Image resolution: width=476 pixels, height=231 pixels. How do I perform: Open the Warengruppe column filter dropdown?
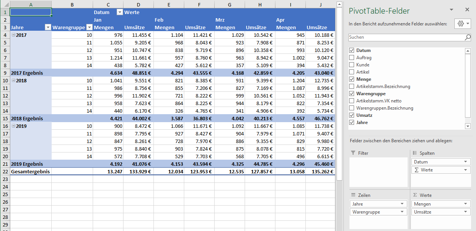[x=89, y=27]
